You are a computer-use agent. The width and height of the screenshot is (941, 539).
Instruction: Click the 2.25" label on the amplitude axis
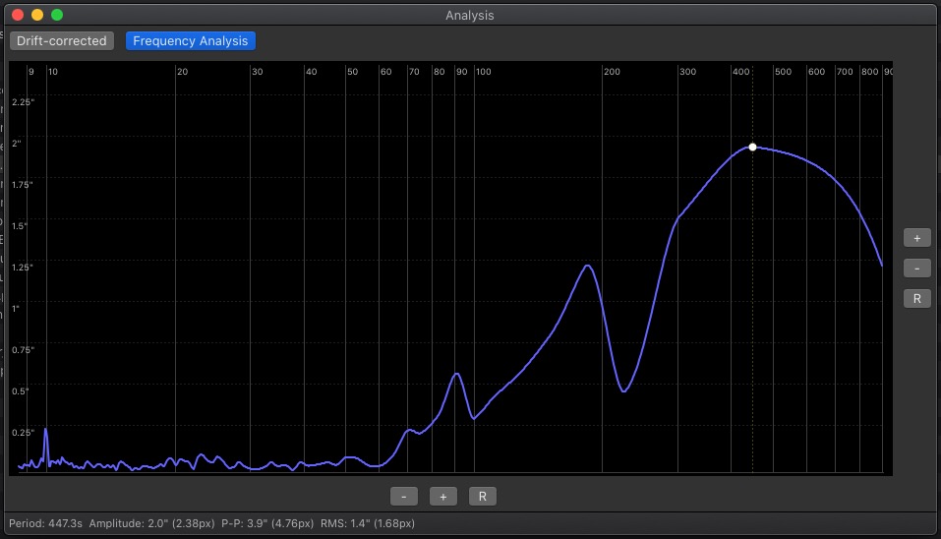pyautogui.click(x=23, y=102)
